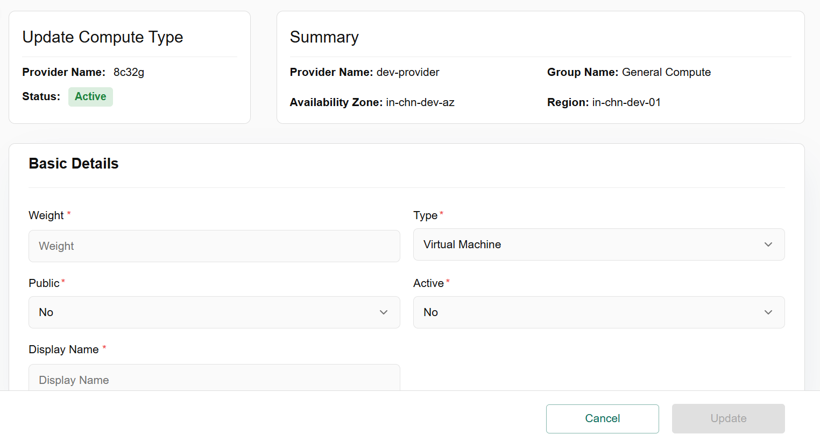The width and height of the screenshot is (820, 441).
Task: Click the in-chn-dev-01 region value
Action: click(626, 102)
